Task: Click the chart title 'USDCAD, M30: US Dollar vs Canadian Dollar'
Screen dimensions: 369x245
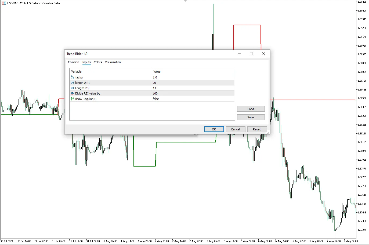Action: pos(34,3)
